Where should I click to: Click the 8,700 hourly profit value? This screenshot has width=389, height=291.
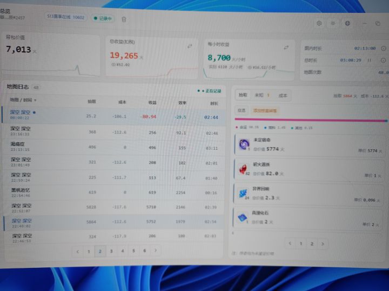(x=219, y=58)
